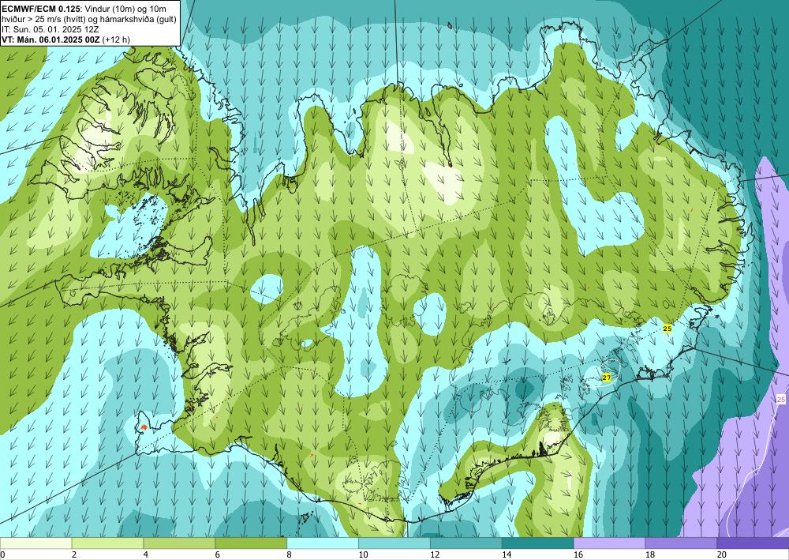Screen dimensions: 789x560
Task: Click the light cyan 8–10 m/s legend swatch
Action: pos(323,543)
